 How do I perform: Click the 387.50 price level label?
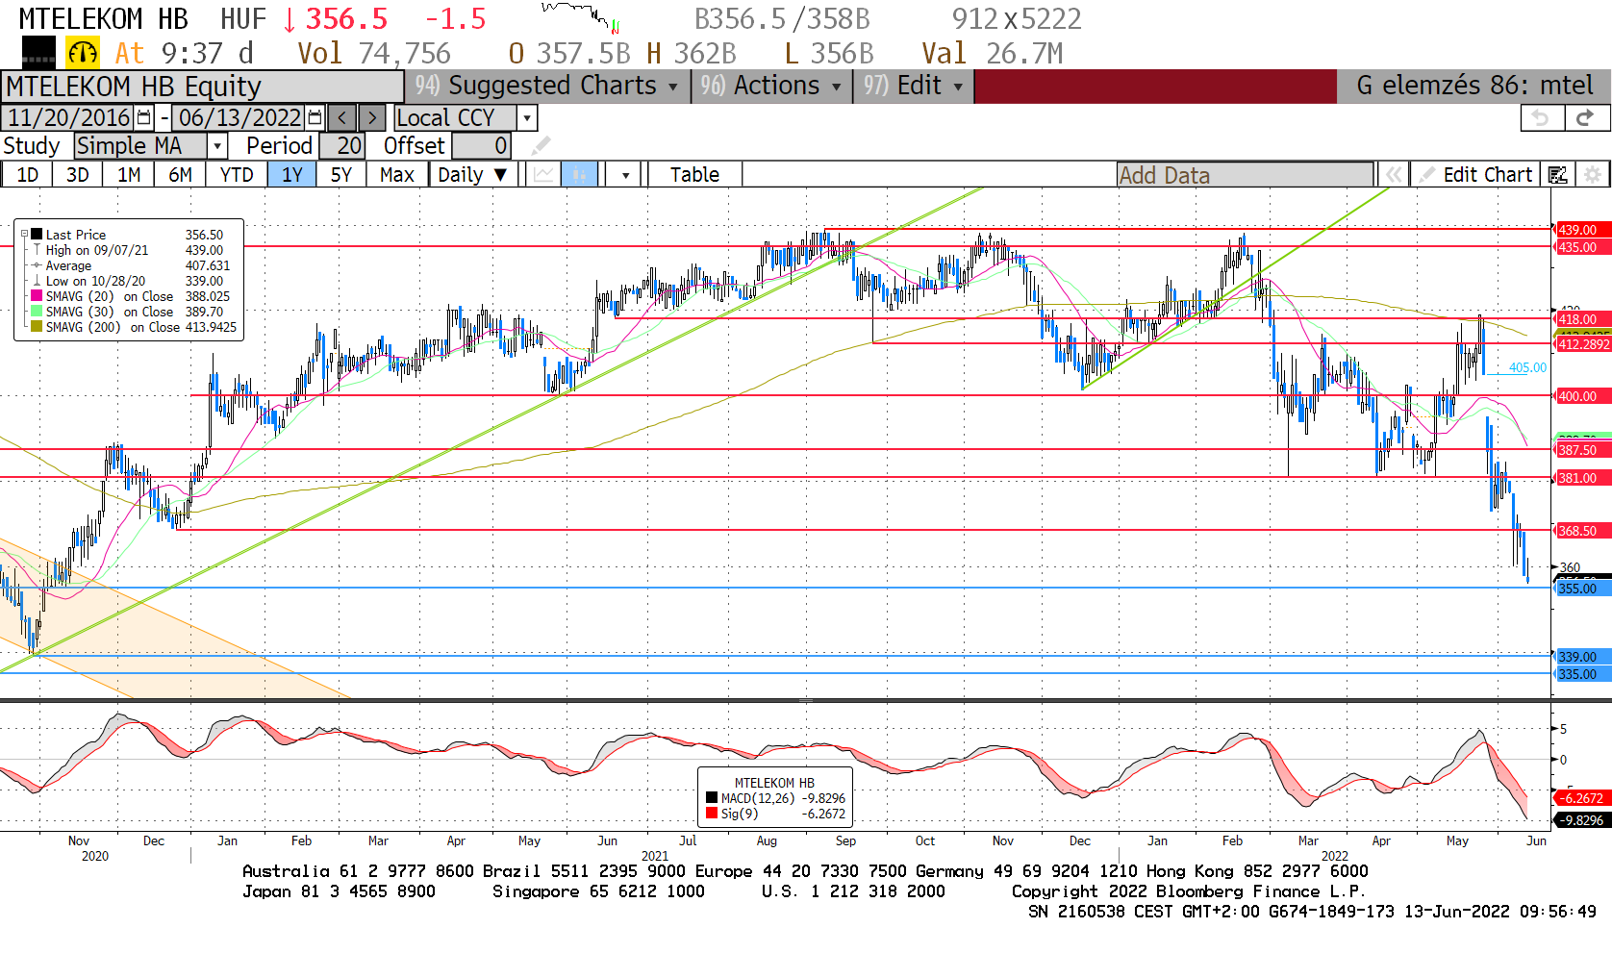[x=1582, y=450]
